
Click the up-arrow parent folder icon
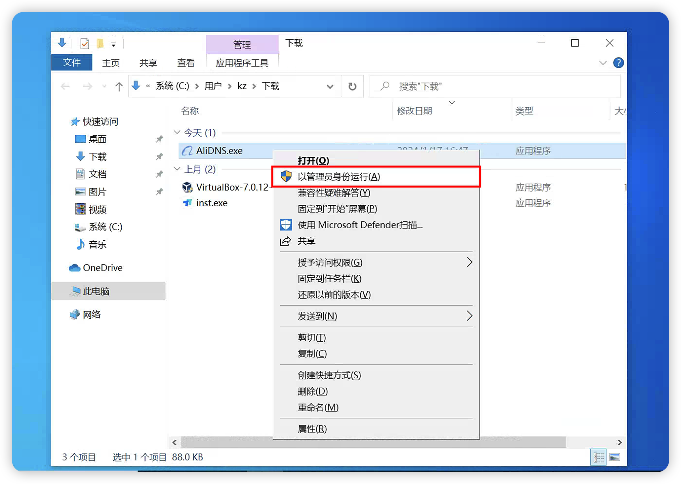coord(119,86)
